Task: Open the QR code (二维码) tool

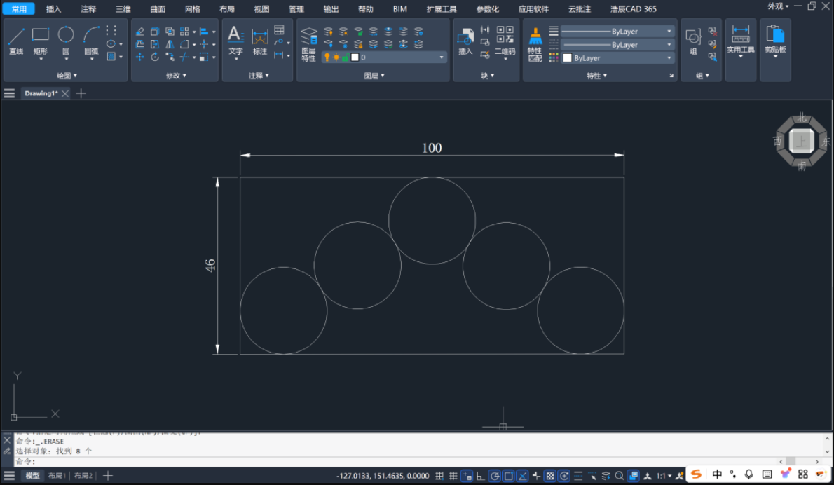Action: click(505, 41)
